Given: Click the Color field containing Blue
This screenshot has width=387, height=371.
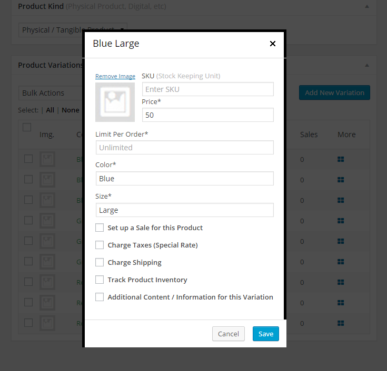Looking at the screenshot, I should [x=185, y=178].
